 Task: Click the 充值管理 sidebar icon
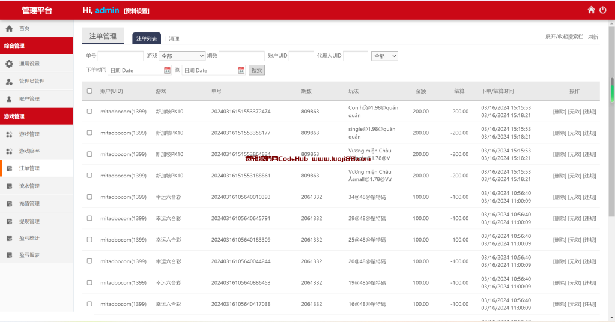point(10,204)
